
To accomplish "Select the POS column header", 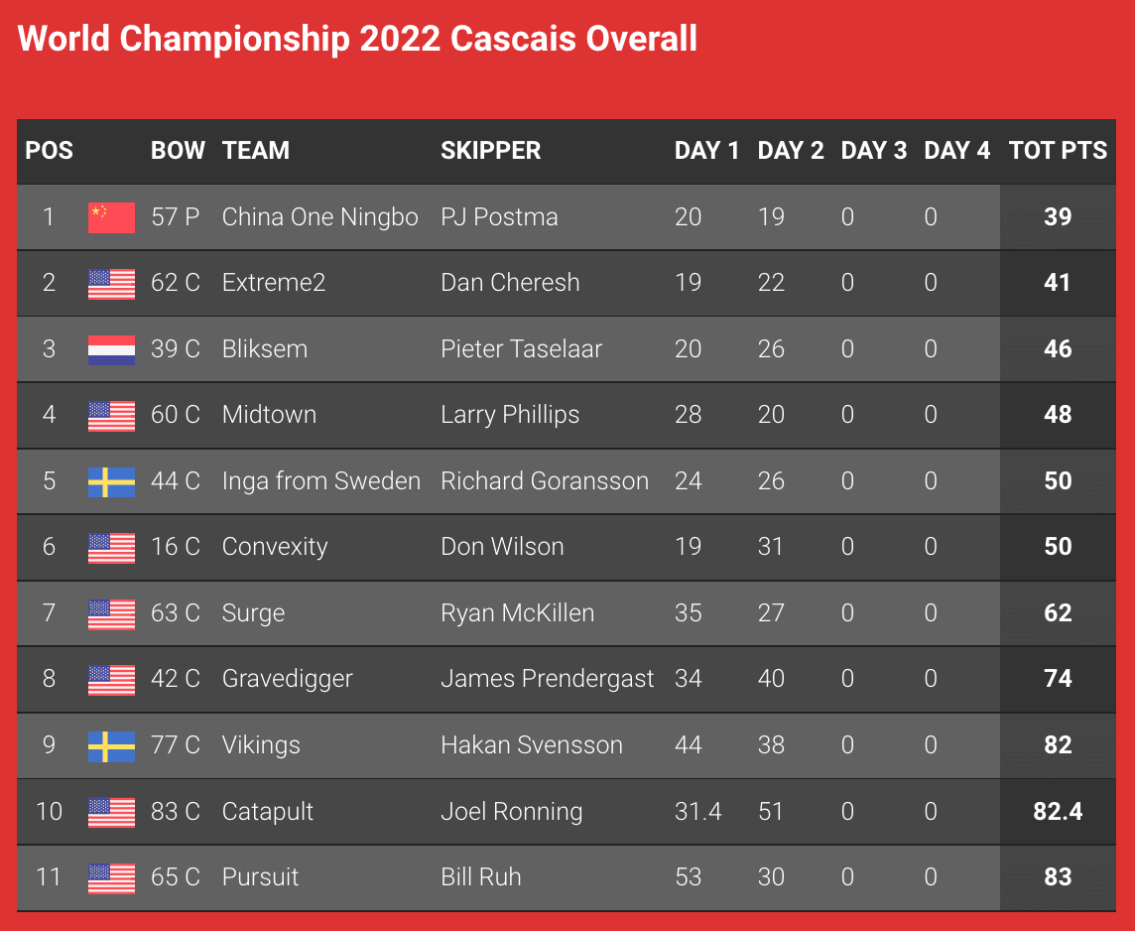I will [x=50, y=151].
